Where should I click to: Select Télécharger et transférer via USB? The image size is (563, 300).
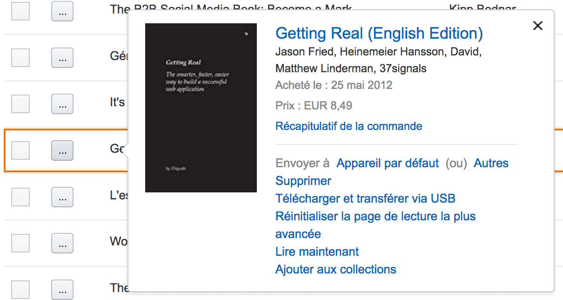tap(365, 198)
